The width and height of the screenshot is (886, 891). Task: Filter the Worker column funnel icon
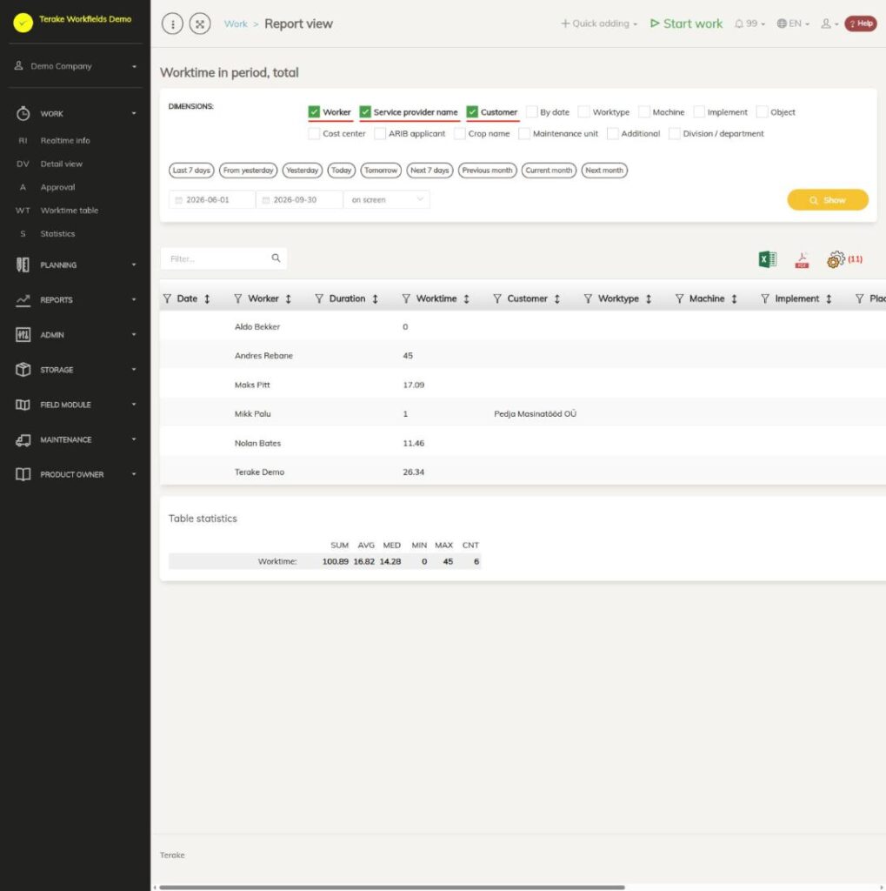pos(238,298)
